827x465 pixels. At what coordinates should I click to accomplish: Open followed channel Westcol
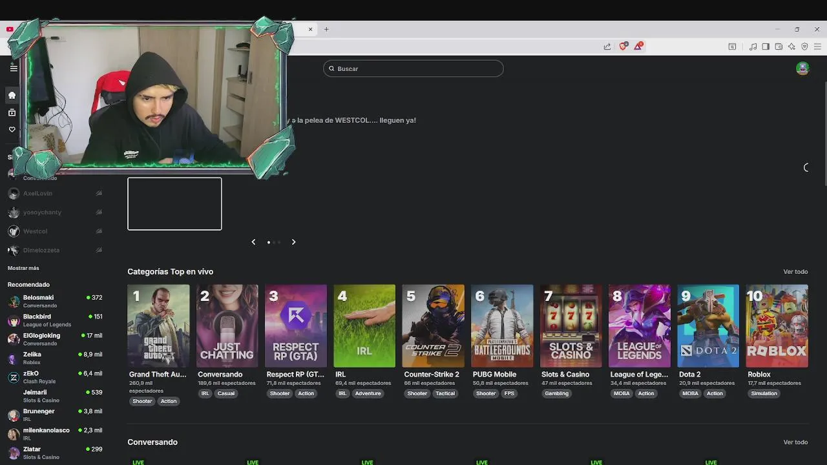55,231
